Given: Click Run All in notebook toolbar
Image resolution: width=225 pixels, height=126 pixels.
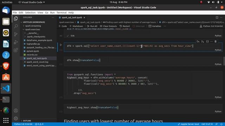Looking at the screenshot, I should click(x=92, y=26).
